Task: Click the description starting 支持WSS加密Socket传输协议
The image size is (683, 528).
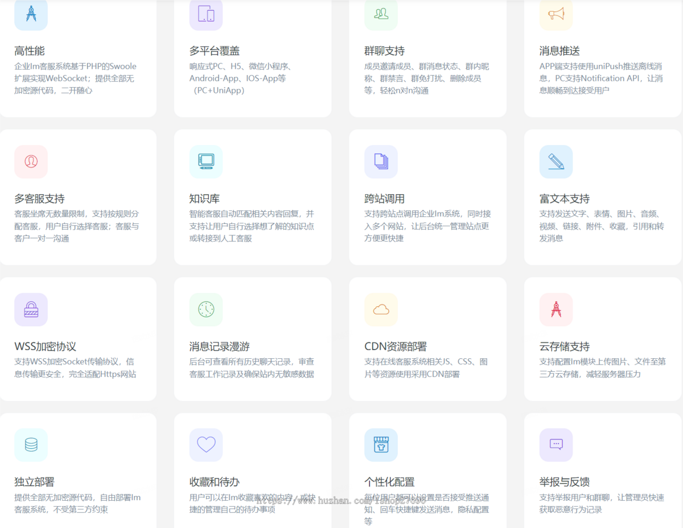Action: coord(75,368)
